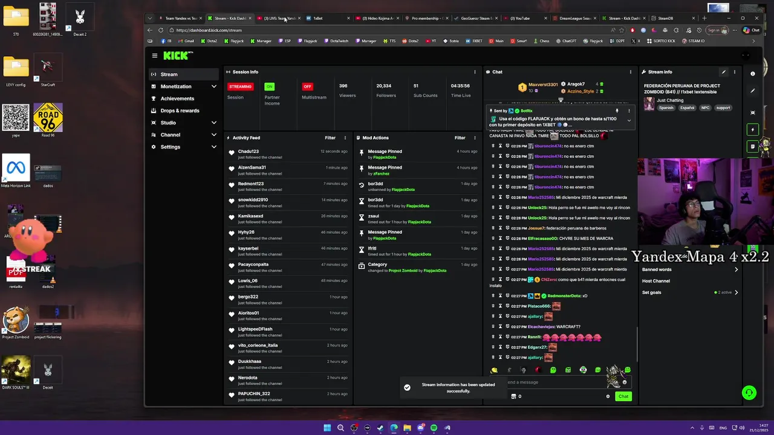Toggle Partner Income ON switch

pos(270,86)
